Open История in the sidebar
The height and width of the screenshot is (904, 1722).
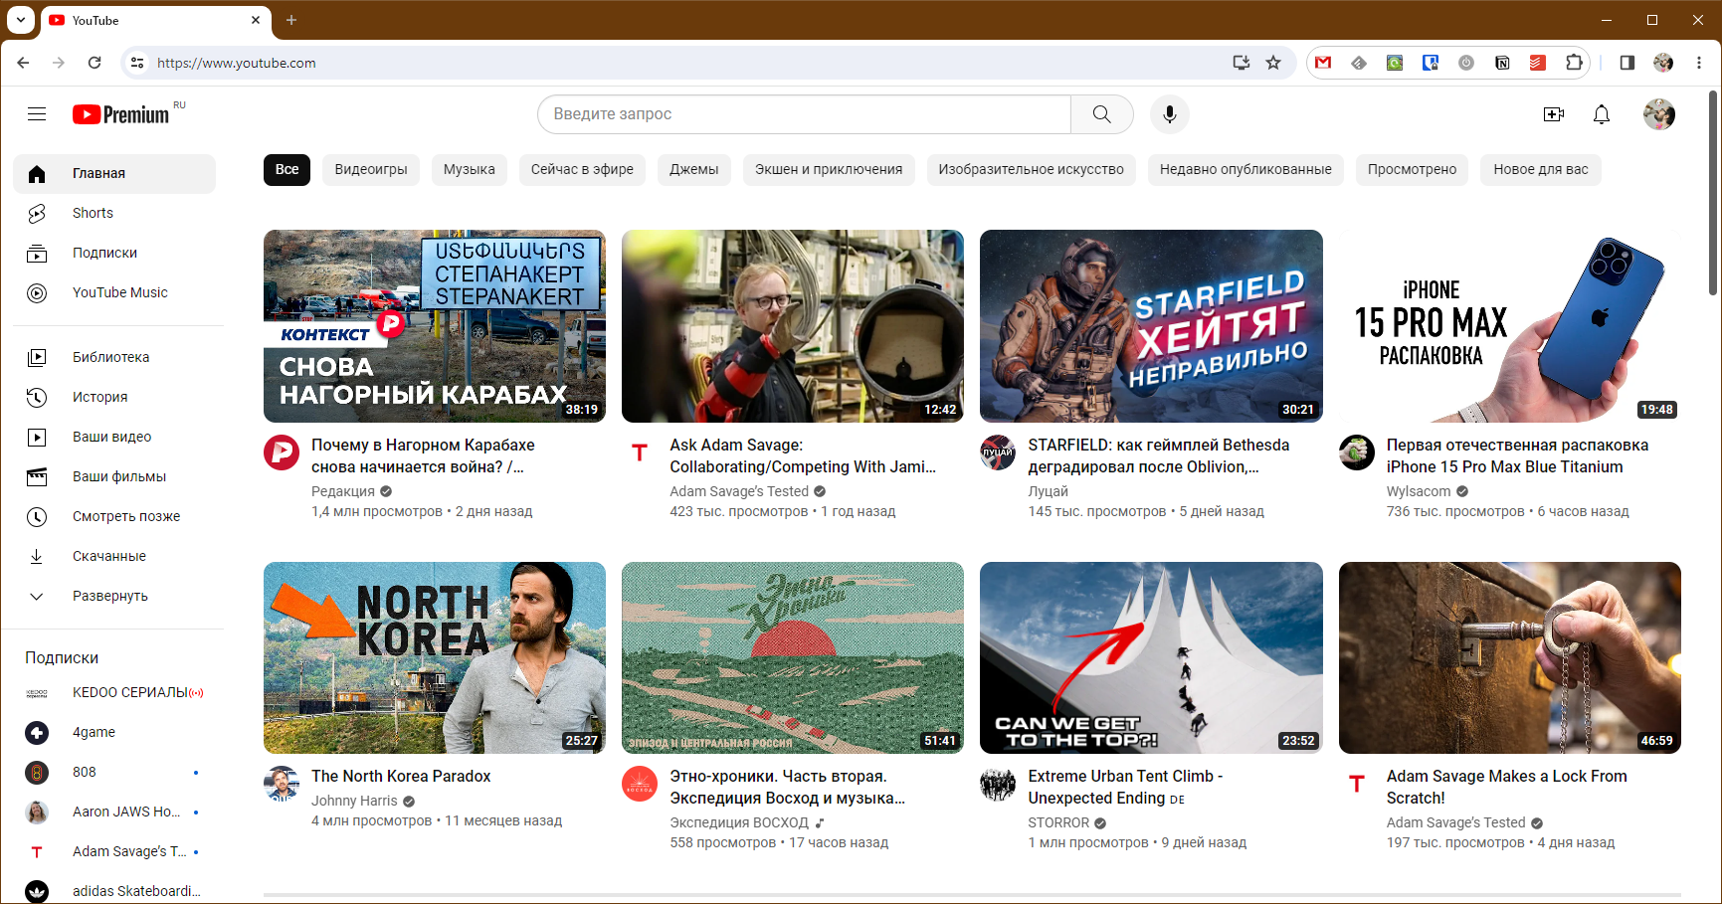tap(114, 397)
